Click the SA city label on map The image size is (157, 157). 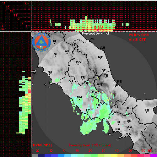coord(128,134)
